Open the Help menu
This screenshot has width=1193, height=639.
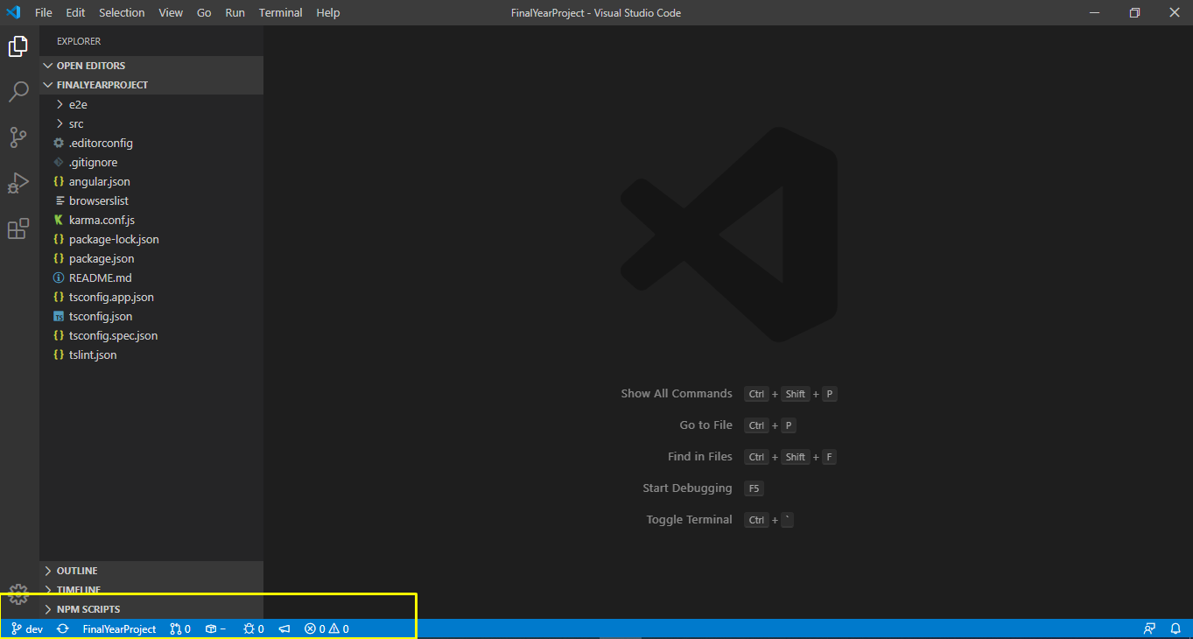[x=328, y=12]
